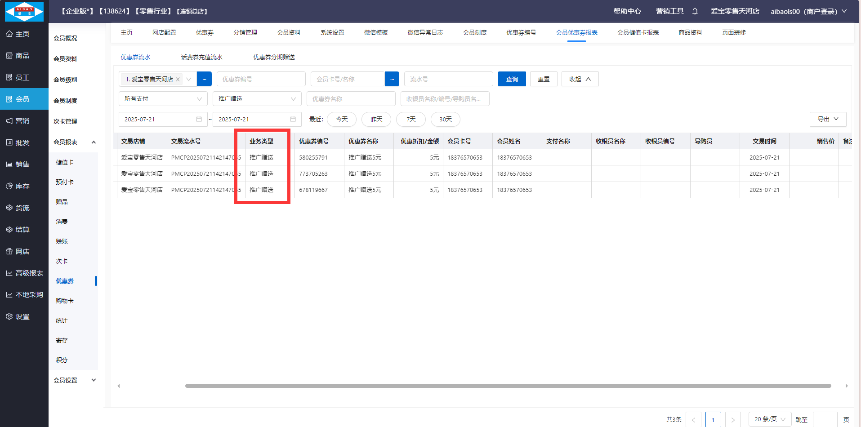861x427 pixels.
Task: Click the 重置 reset button
Action: [x=544, y=79]
